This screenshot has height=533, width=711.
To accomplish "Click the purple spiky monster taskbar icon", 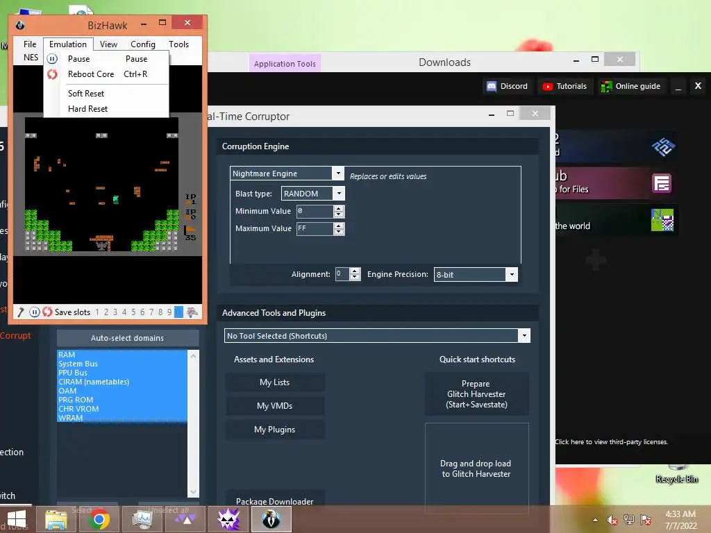I will pos(228,519).
